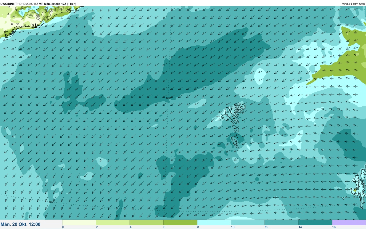Viewport: 366px width, 229px height.
Task: Click the olive green 6–8 legend swatch
Action: click(x=180, y=222)
